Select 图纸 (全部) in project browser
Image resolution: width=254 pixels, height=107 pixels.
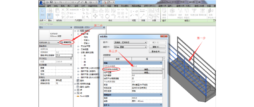[85, 87]
